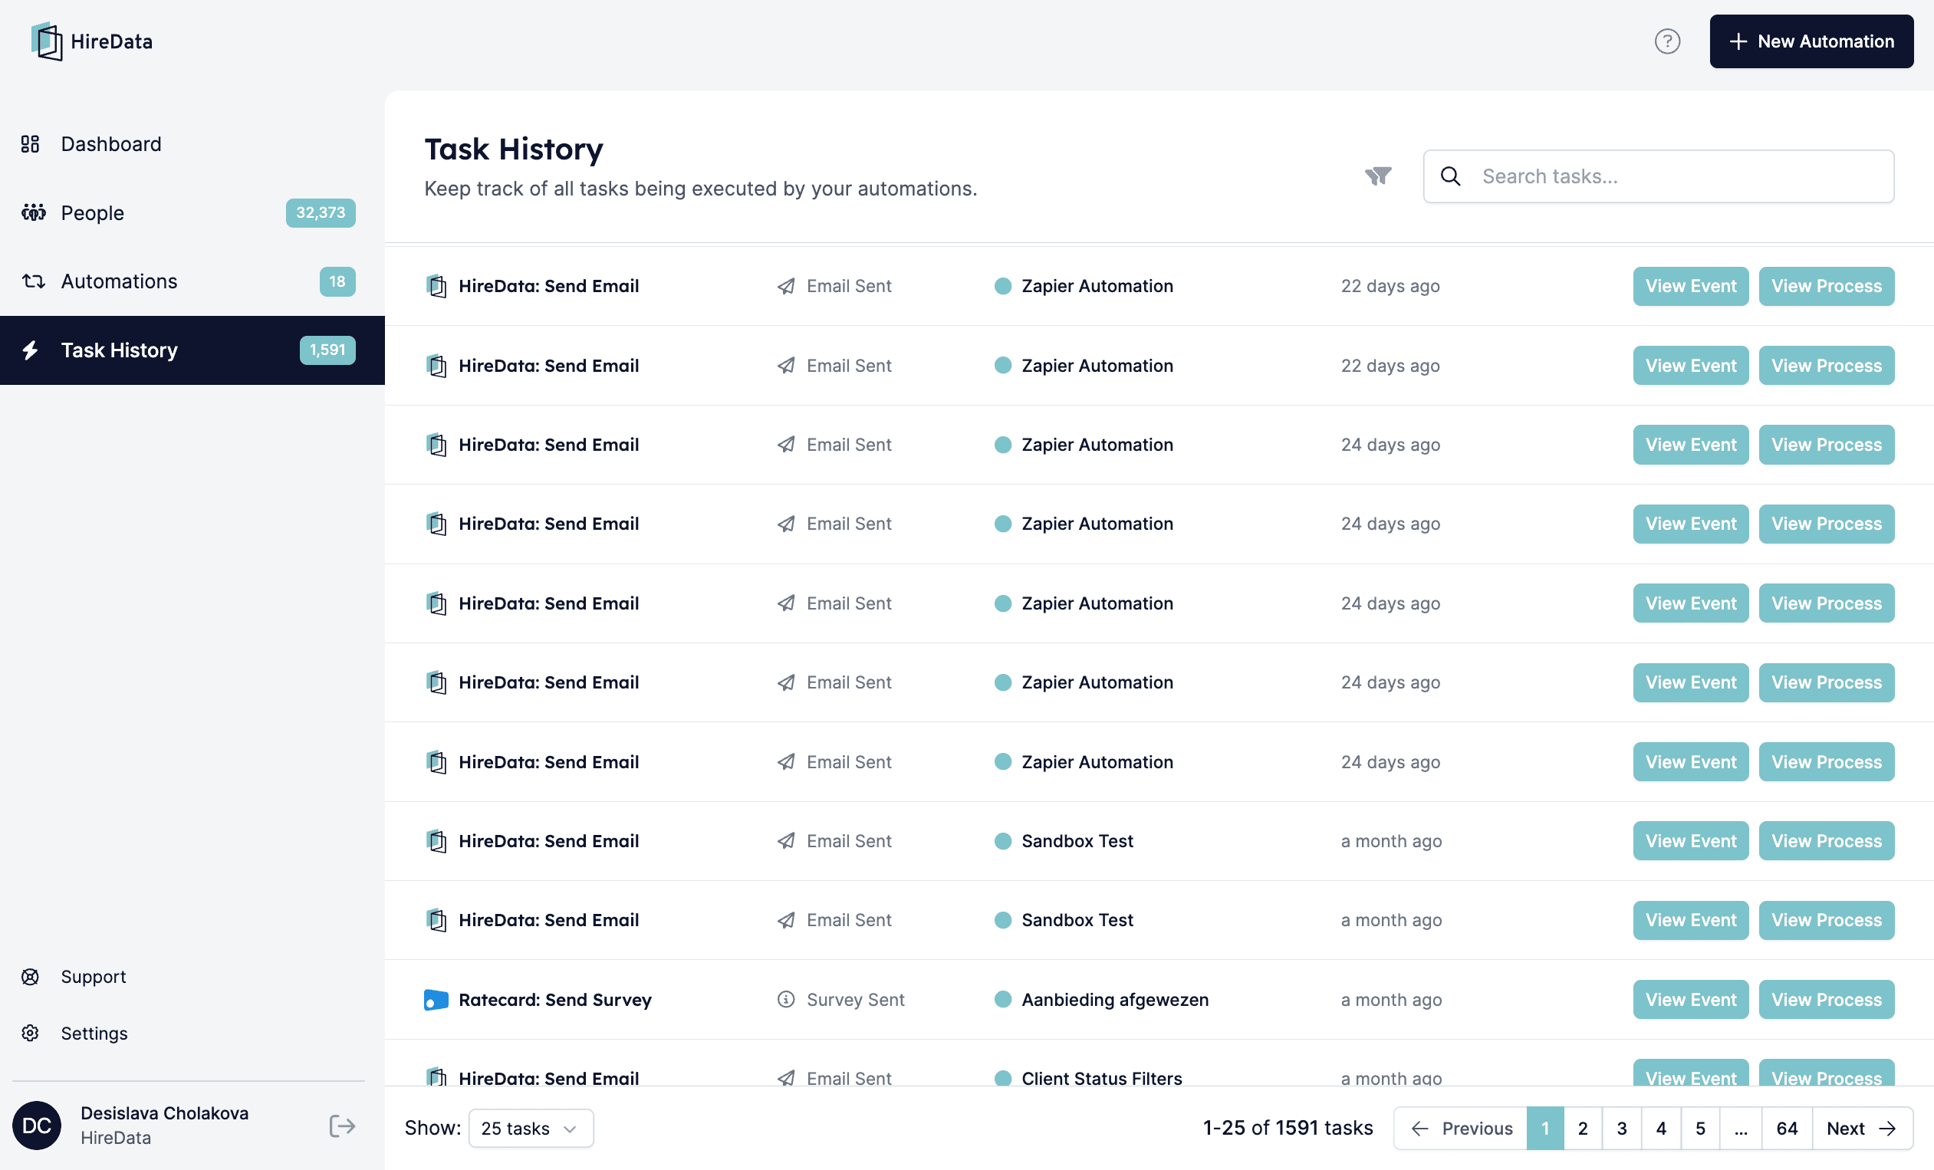Click the Client Status Filters automation name
The width and height of the screenshot is (1934, 1170).
tap(1101, 1077)
